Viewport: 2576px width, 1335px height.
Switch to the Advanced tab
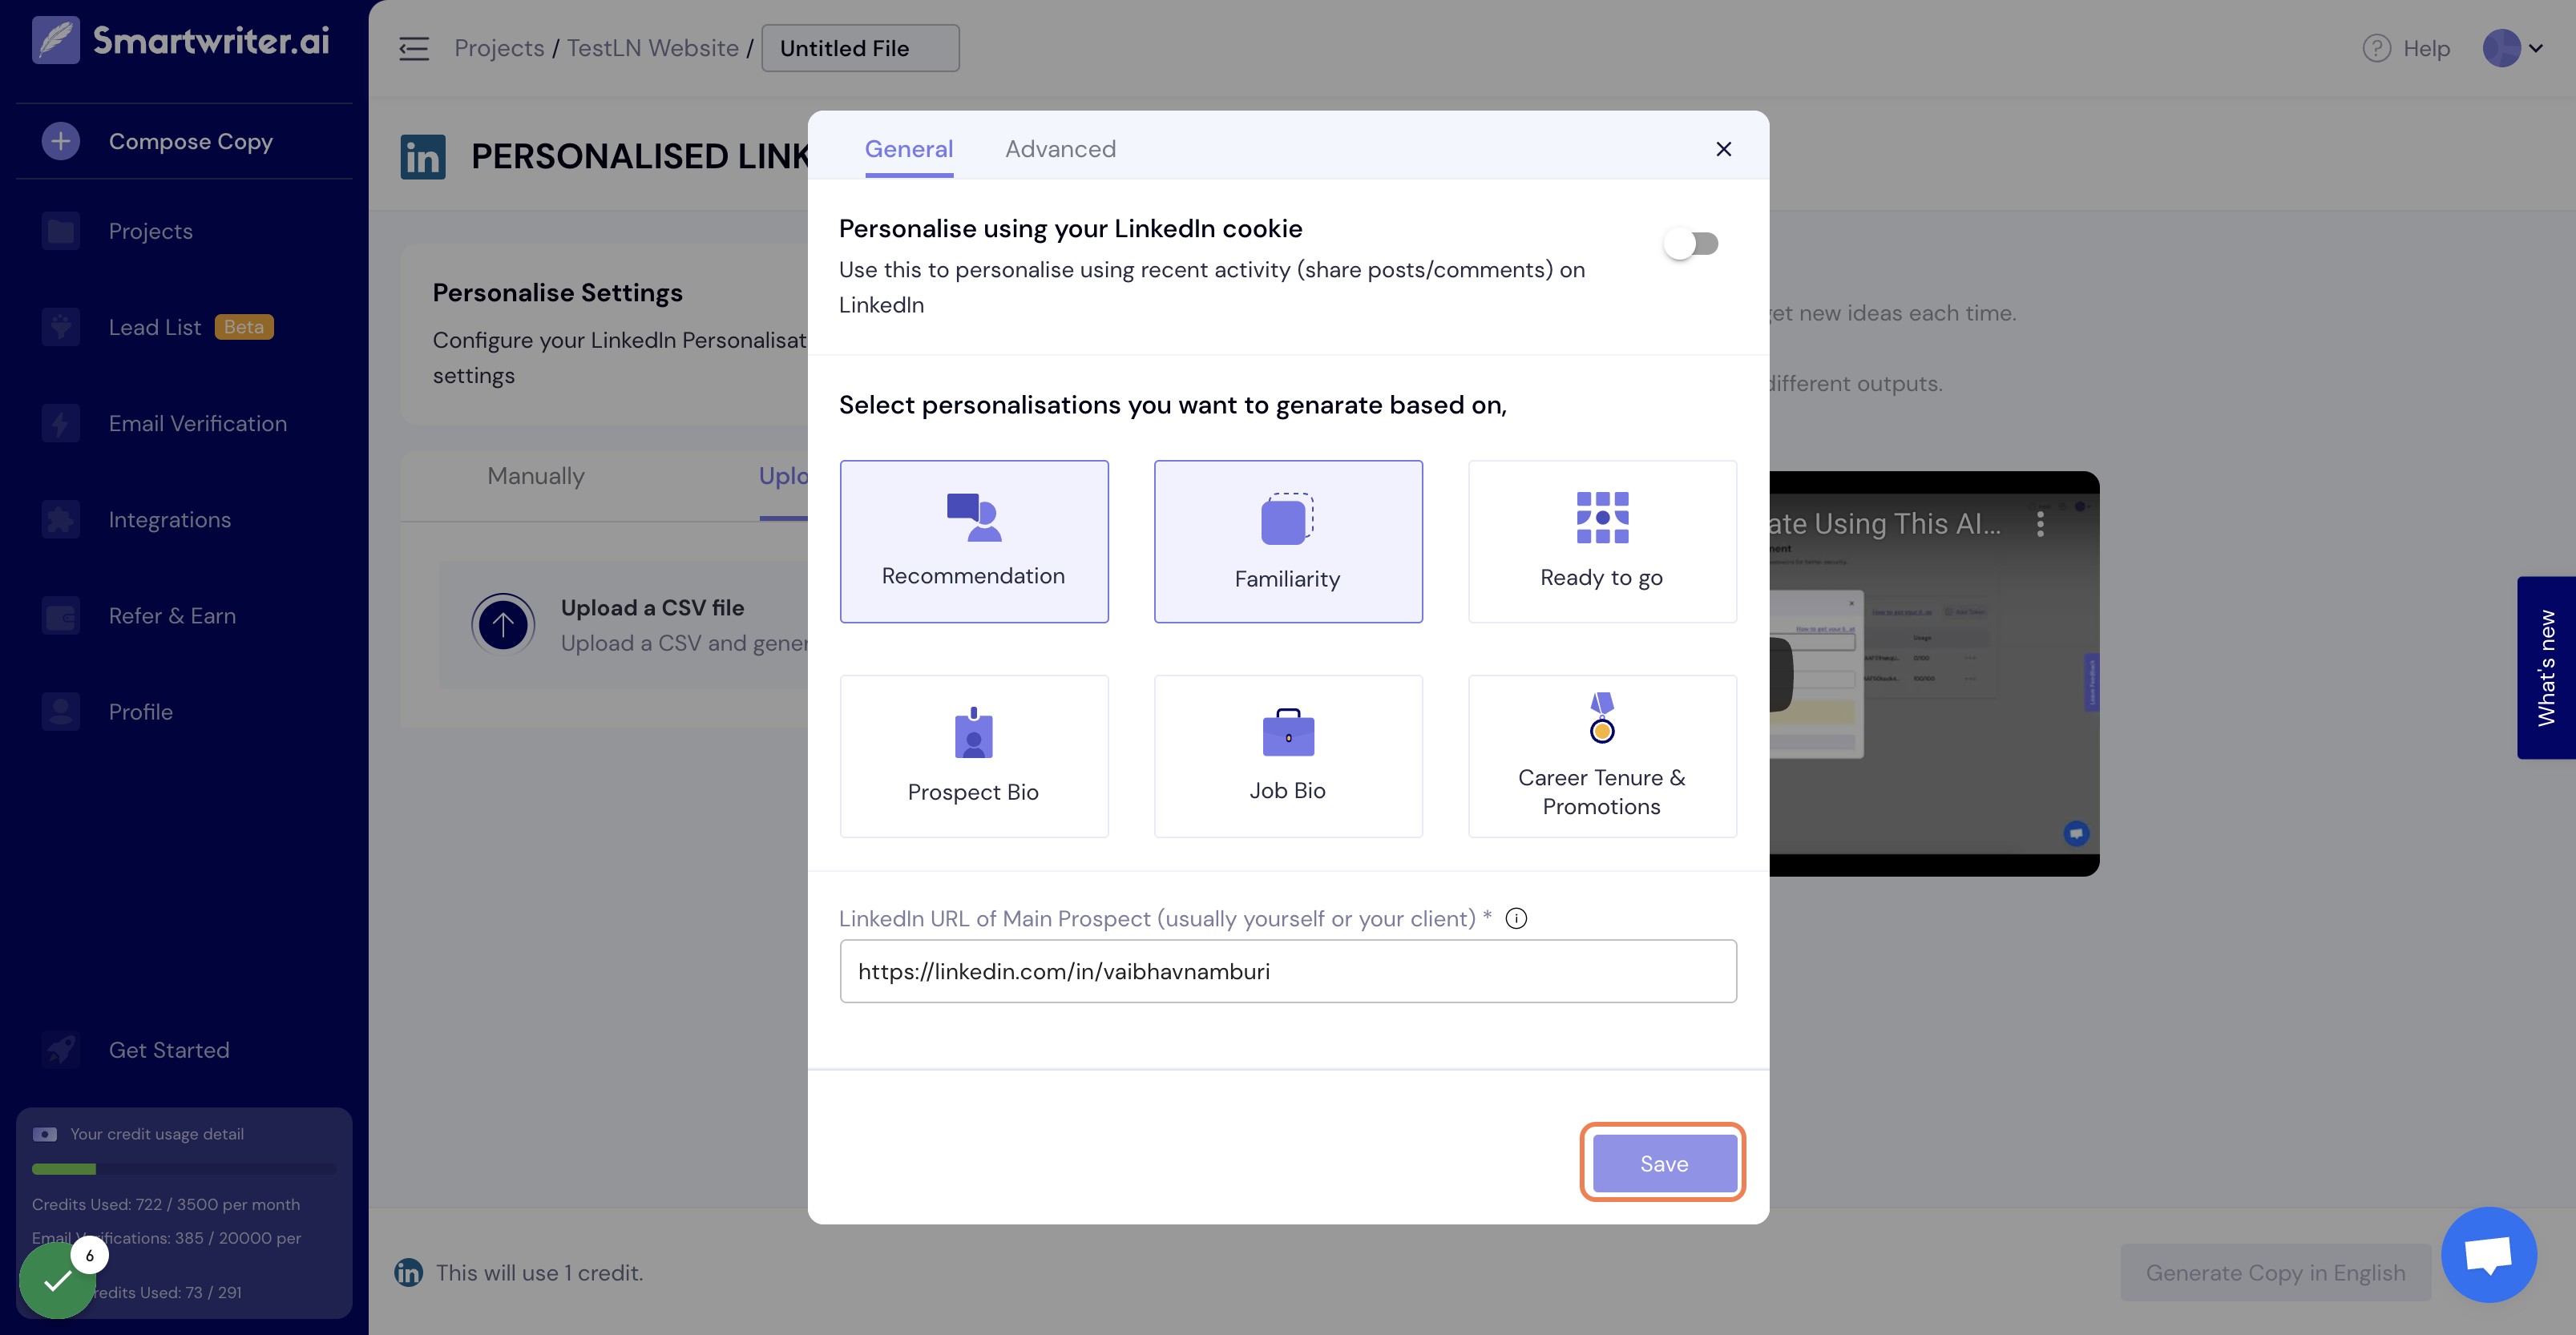point(1060,149)
